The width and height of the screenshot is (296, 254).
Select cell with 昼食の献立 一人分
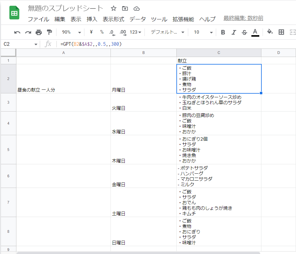click(x=63, y=79)
